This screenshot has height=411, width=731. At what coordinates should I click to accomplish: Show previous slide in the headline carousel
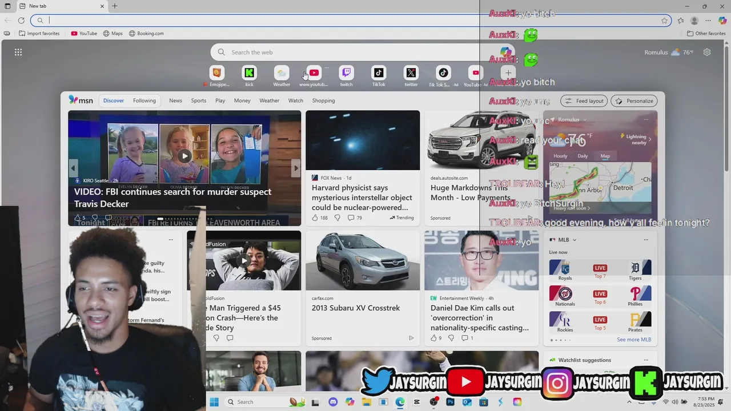click(x=73, y=168)
